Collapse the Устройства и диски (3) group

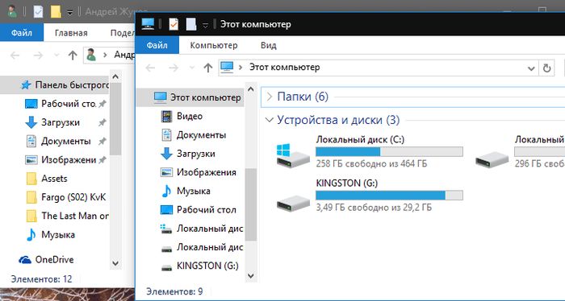tap(269, 120)
